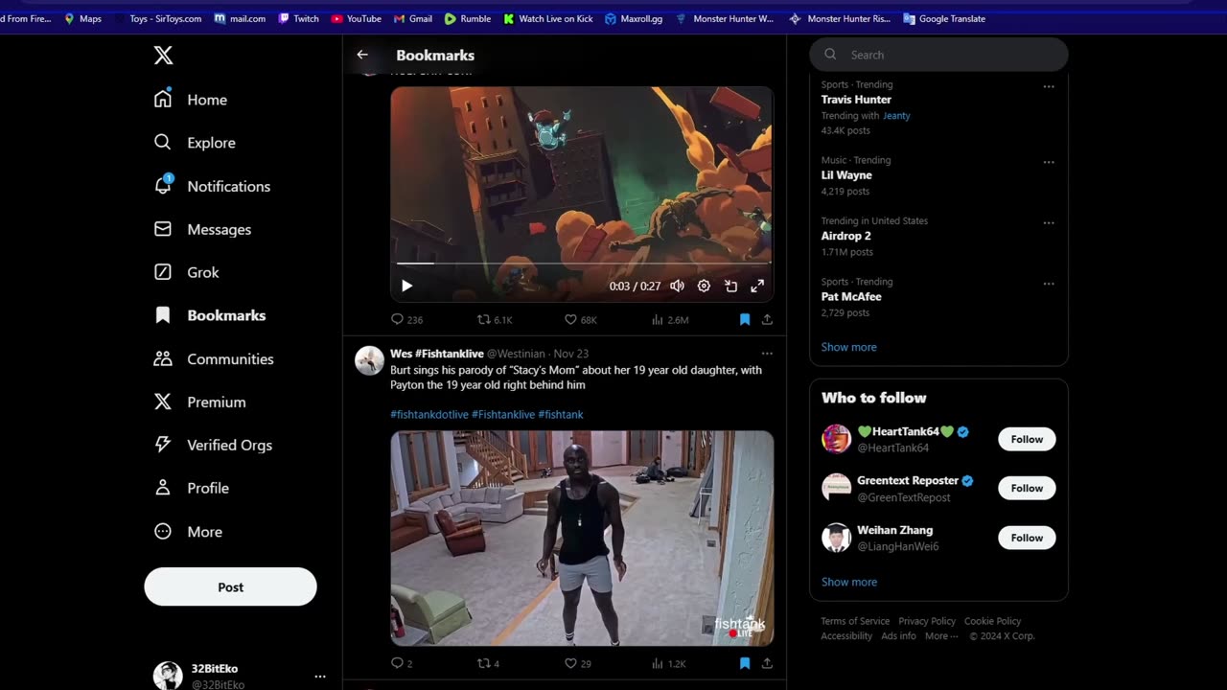Viewport: 1227px width, 690px height.
Task: Open options for Travis Hunter trend
Action: 1049,86
